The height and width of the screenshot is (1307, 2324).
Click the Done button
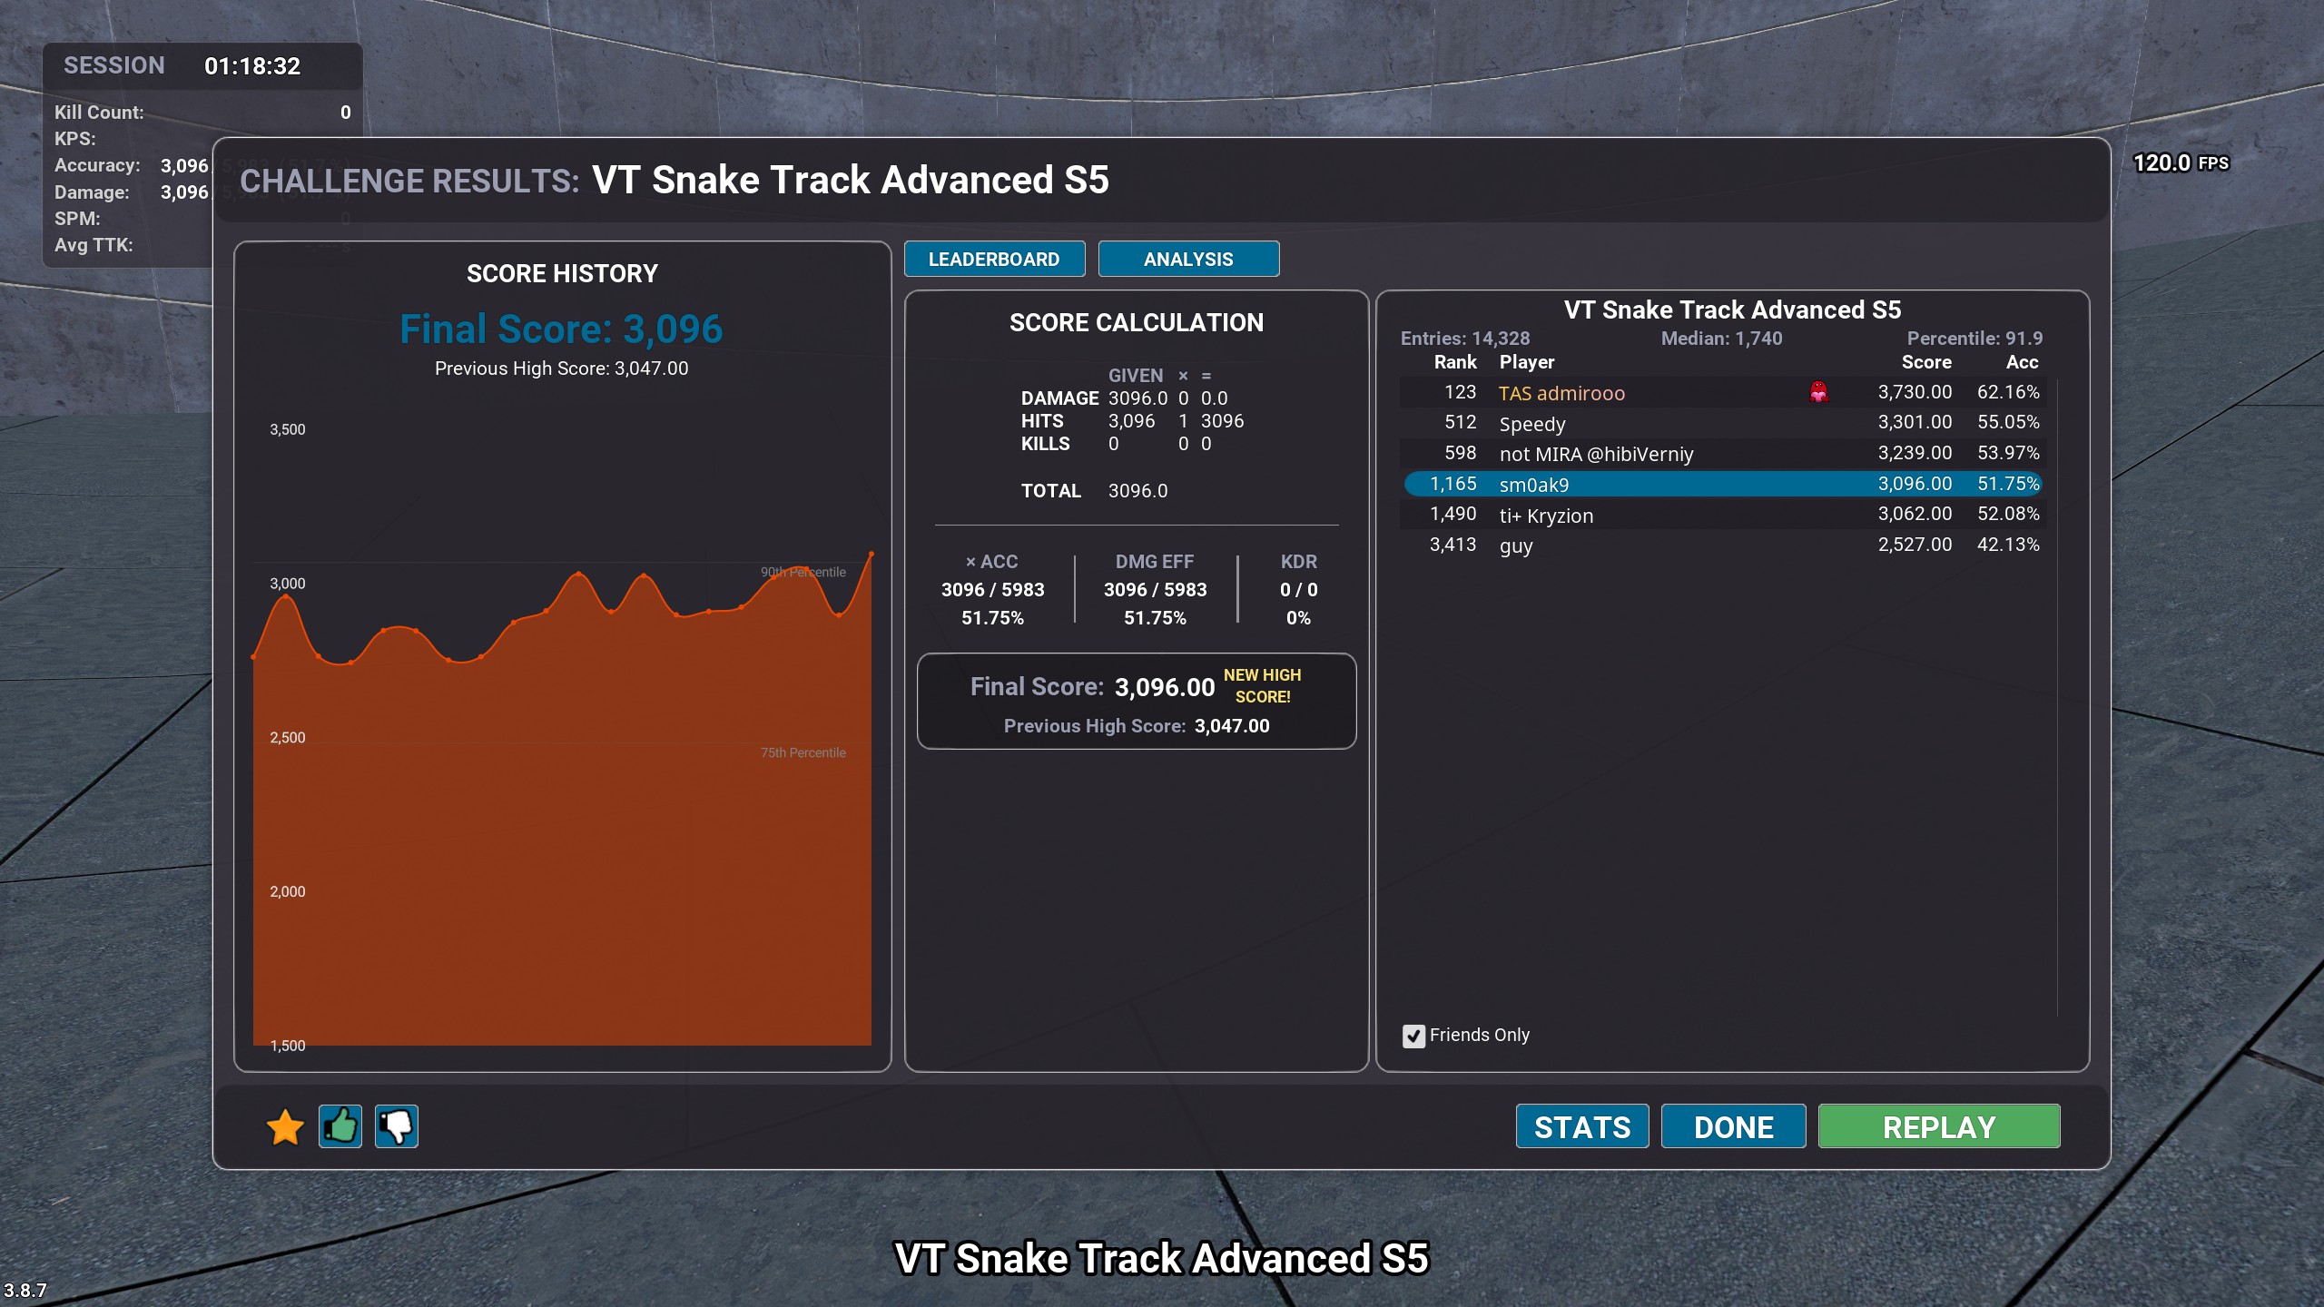pyautogui.click(x=1733, y=1127)
